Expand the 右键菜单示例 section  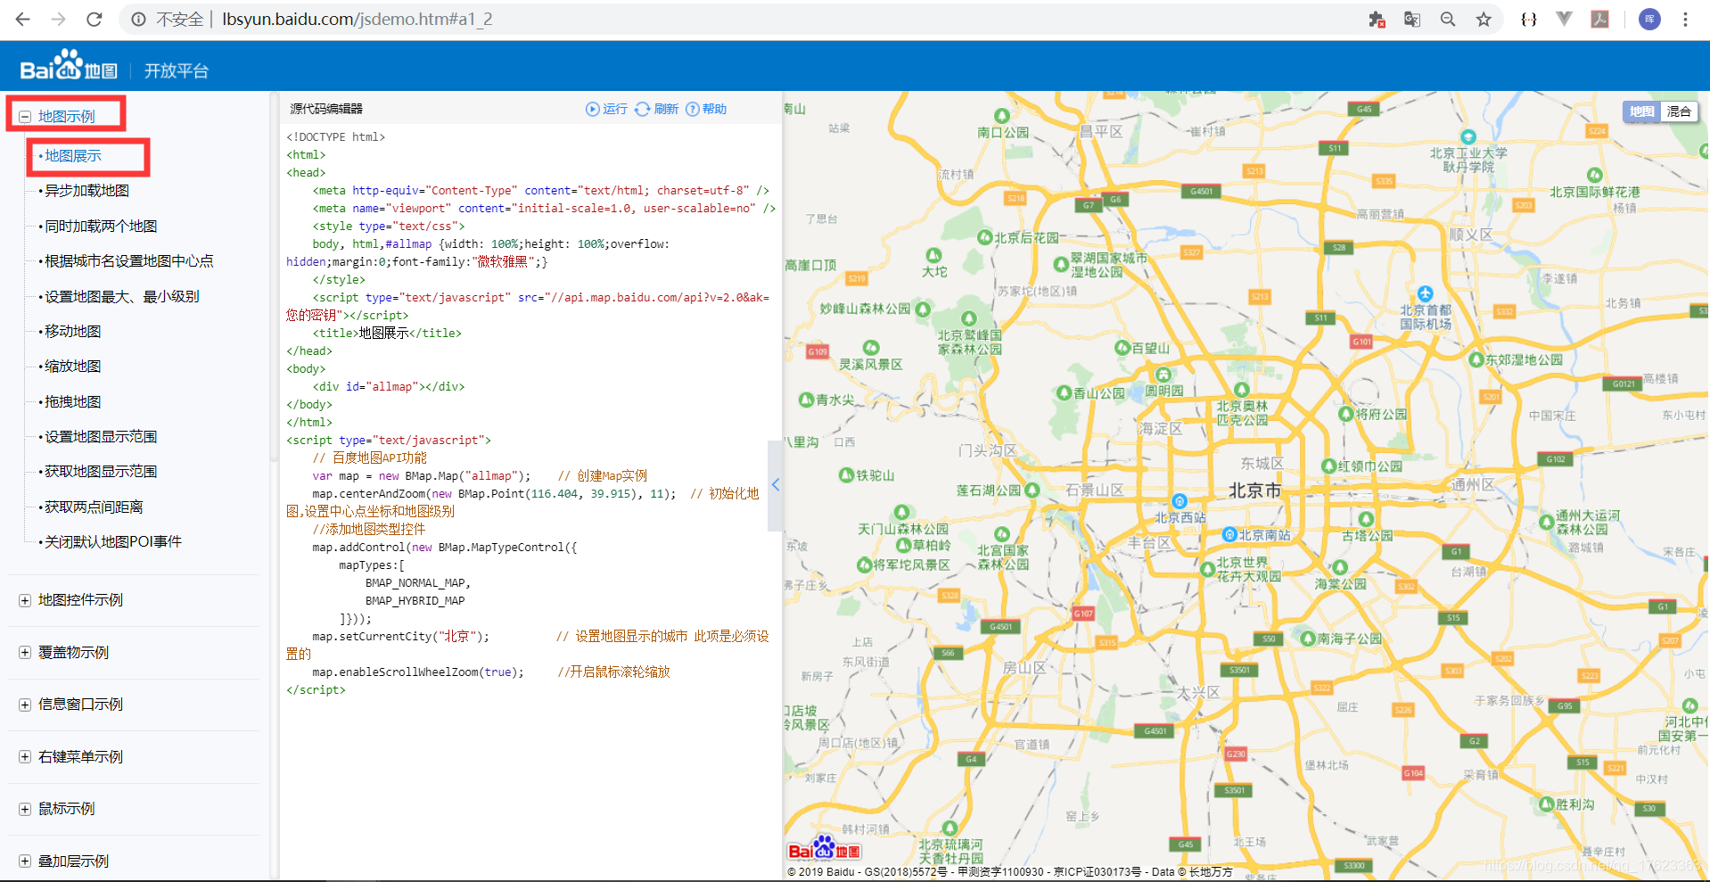(25, 756)
